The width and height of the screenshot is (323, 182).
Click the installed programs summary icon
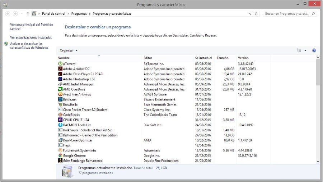coord(67,171)
